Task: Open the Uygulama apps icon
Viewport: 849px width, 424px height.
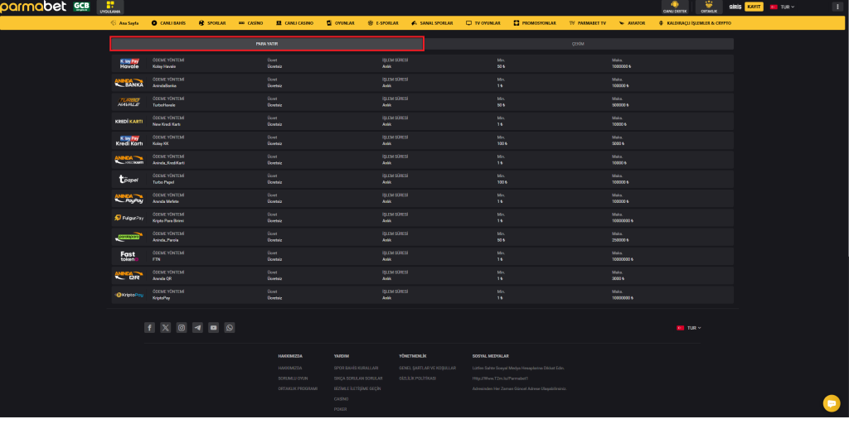Action: [x=110, y=7]
